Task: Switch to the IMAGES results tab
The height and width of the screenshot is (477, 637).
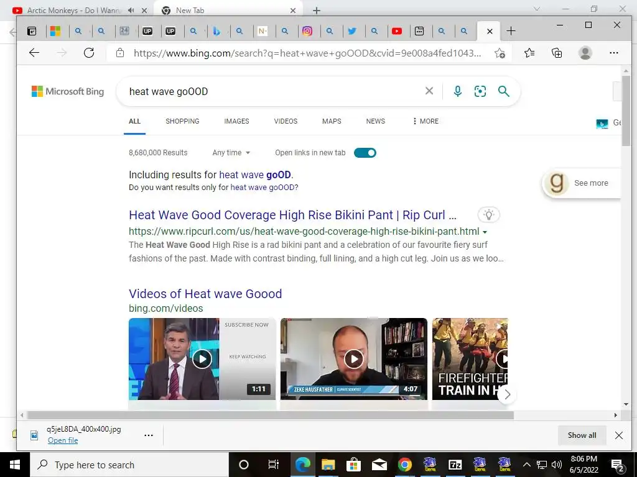Action: [x=236, y=121]
